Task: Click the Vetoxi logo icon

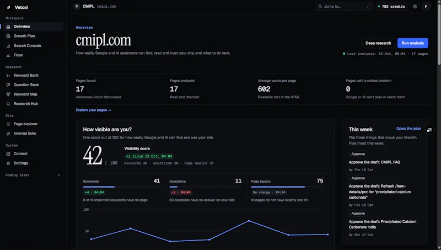Action: coord(8,7)
